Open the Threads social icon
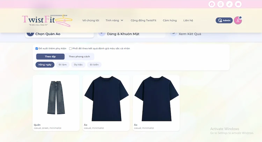The height and width of the screenshot is (142, 262). point(220,4)
